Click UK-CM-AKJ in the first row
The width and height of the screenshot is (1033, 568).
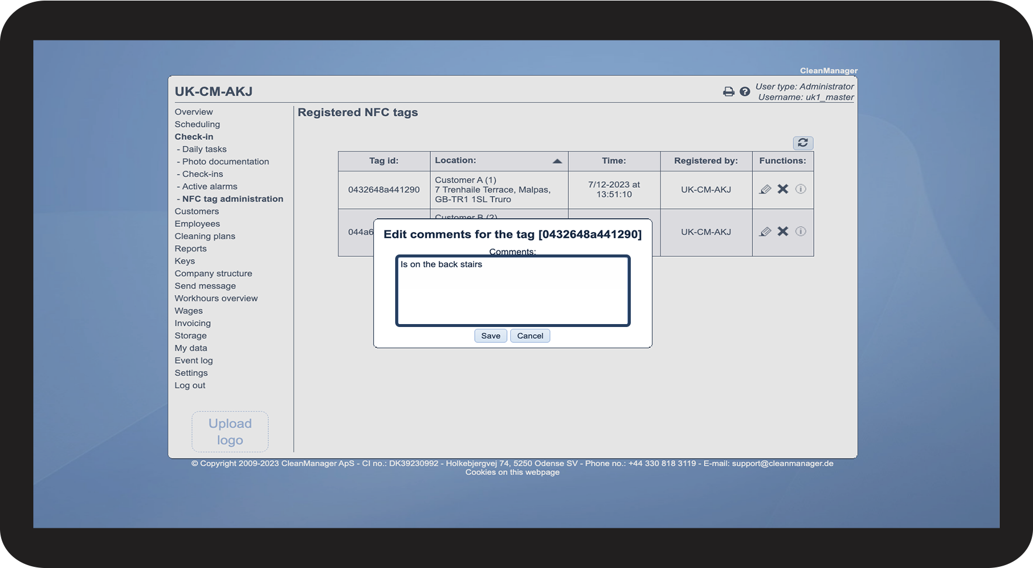(x=706, y=190)
